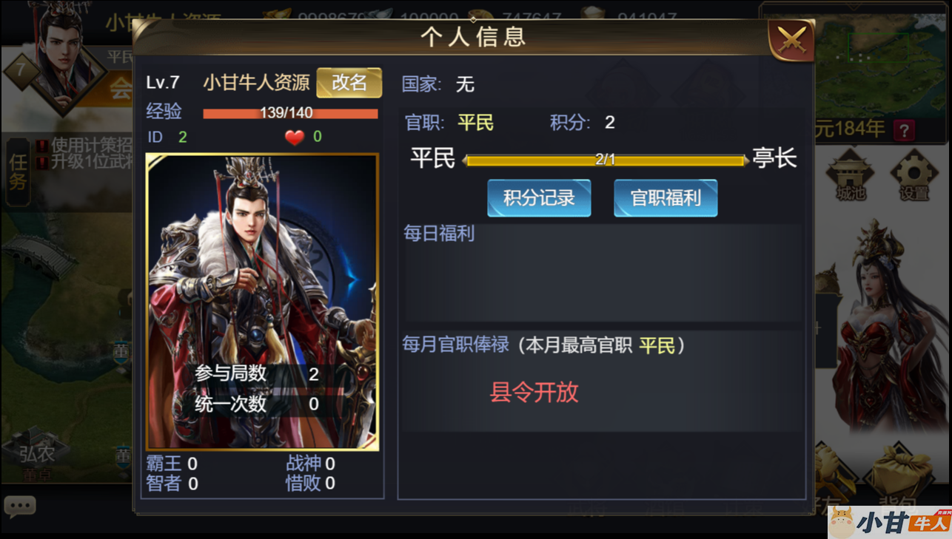The width and height of the screenshot is (952, 539).
Task: Click the large lord character portrait card
Action: [262, 302]
